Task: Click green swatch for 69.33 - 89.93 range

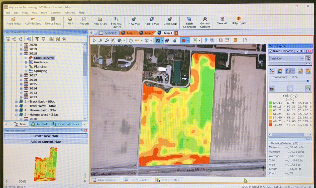Action: coord(270,103)
